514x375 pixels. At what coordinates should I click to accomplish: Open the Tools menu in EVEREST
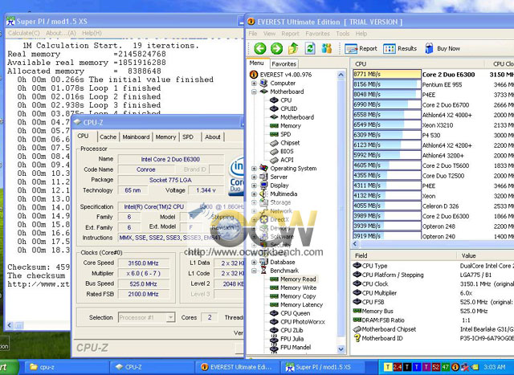343,34
